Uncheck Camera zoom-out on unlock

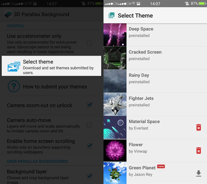tap(89, 105)
